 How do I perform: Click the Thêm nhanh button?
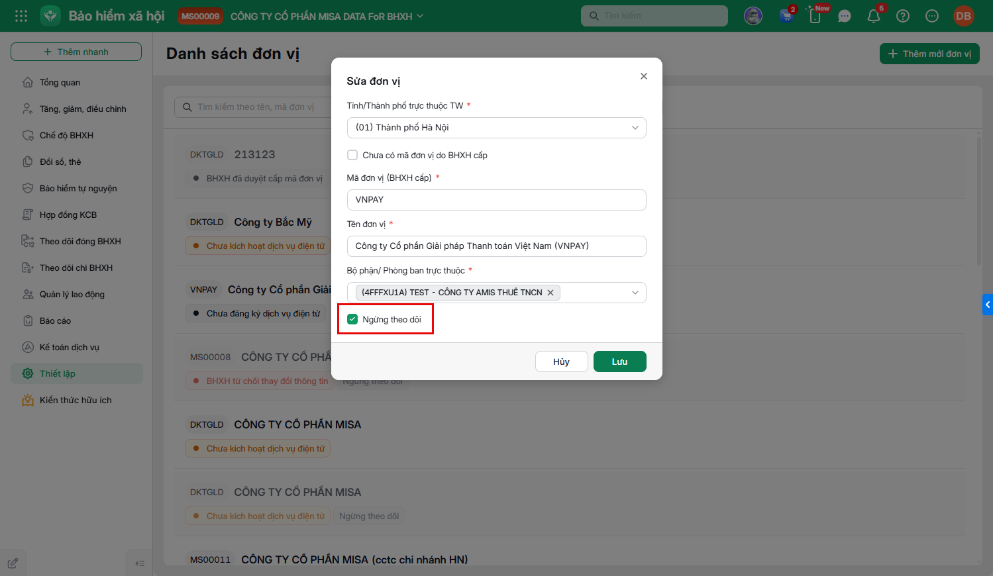pyautogui.click(x=76, y=52)
